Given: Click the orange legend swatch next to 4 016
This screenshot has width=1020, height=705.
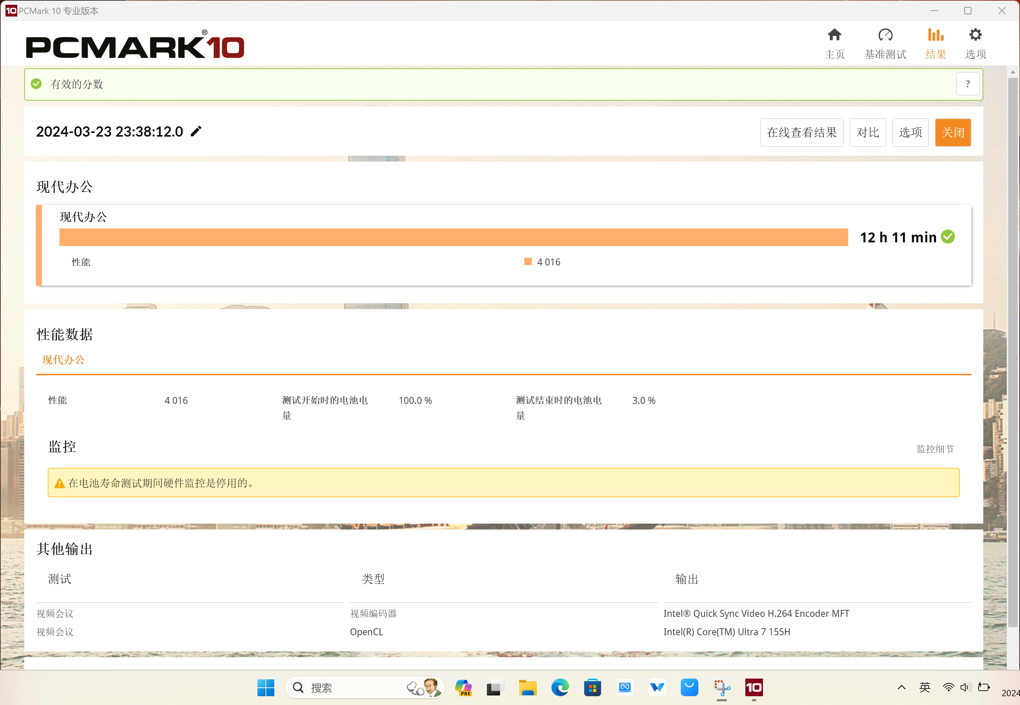Looking at the screenshot, I should 528,261.
